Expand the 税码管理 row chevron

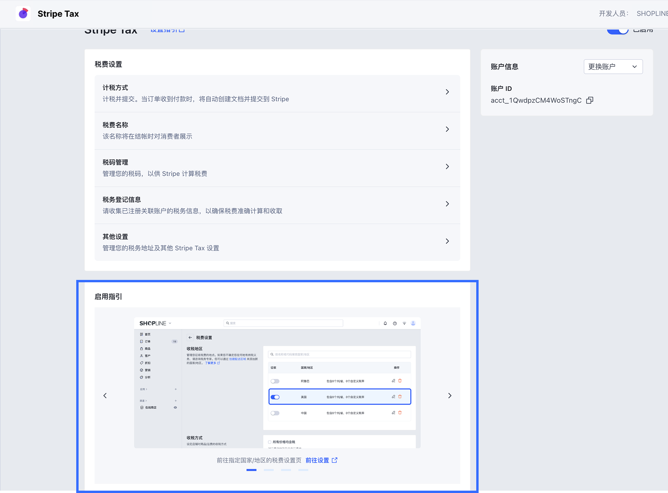click(x=447, y=167)
